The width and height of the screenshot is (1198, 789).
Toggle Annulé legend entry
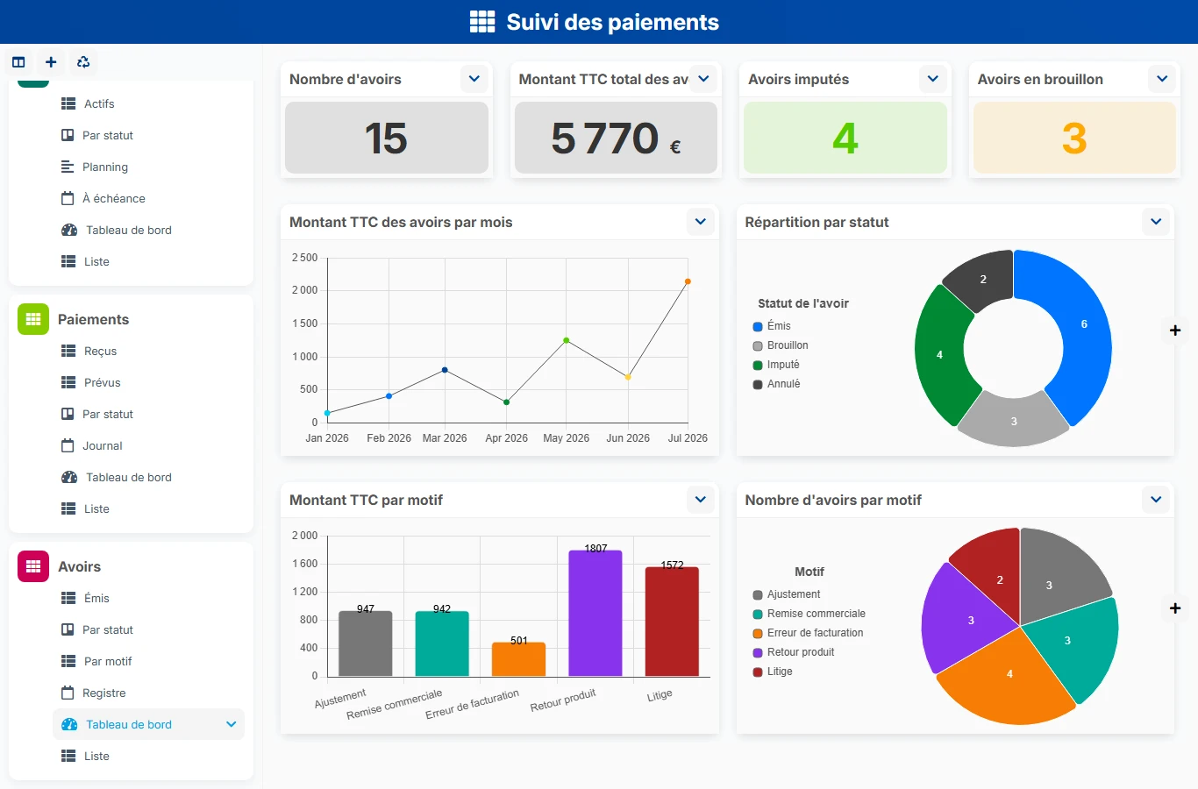tap(776, 384)
